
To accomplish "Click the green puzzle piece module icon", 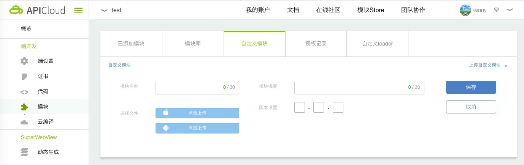I will pyautogui.click(x=24, y=107).
